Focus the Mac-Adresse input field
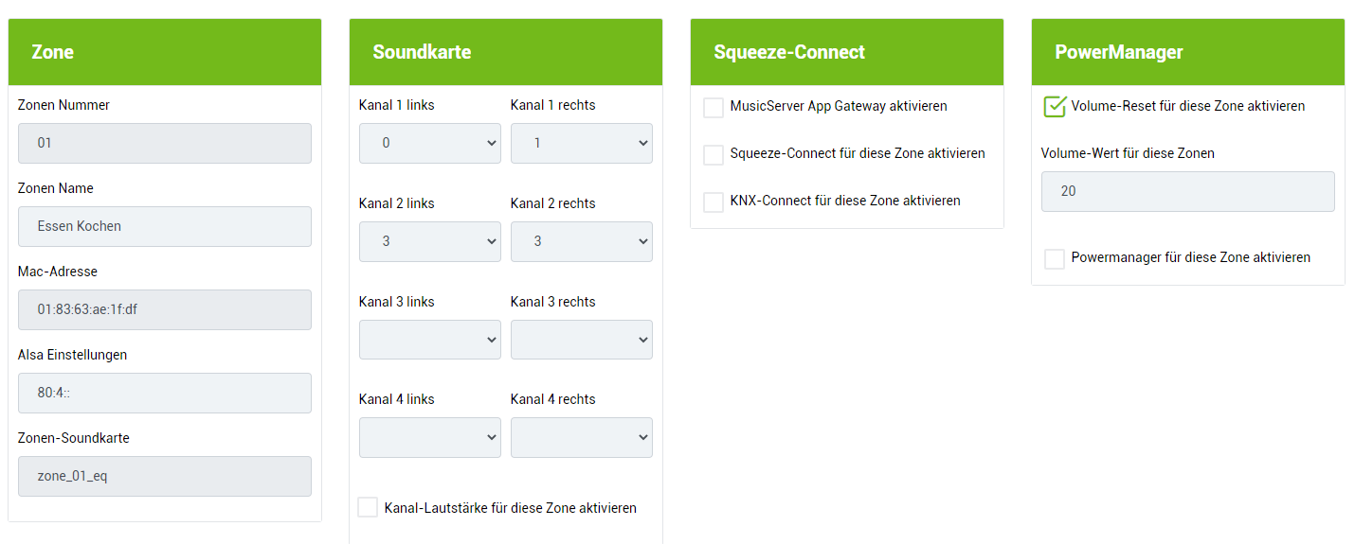1355x544 pixels. point(165,309)
